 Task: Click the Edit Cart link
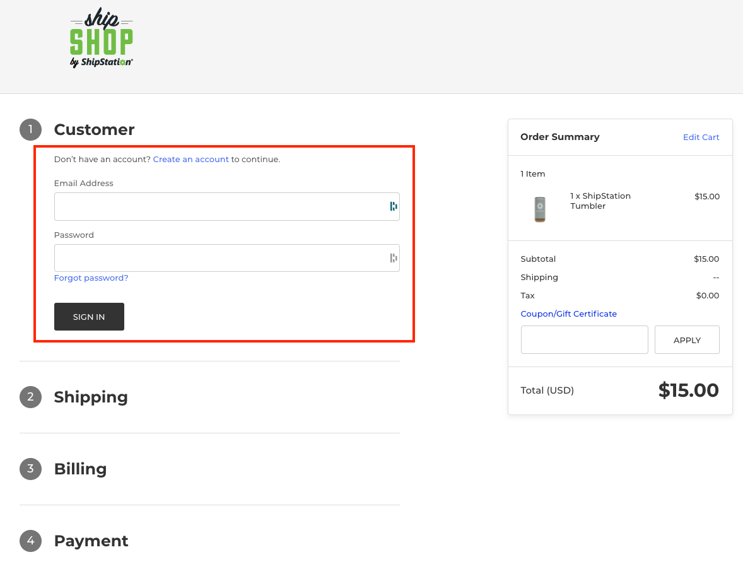coord(701,137)
